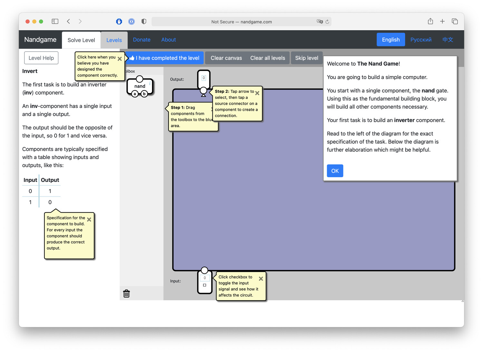Screen dimensions: 483x352
Task: Dismiss the Specification tooltip
Action: pos(89,219)
